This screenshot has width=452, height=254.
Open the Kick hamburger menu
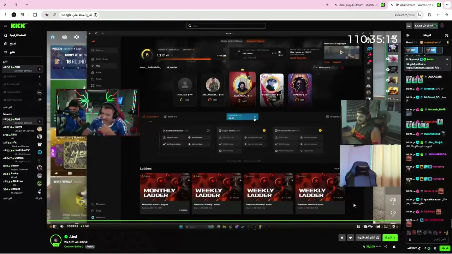pyautogui.click(x=6, y=26)
